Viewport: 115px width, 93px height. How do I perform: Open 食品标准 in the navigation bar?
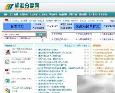(33, 14)
